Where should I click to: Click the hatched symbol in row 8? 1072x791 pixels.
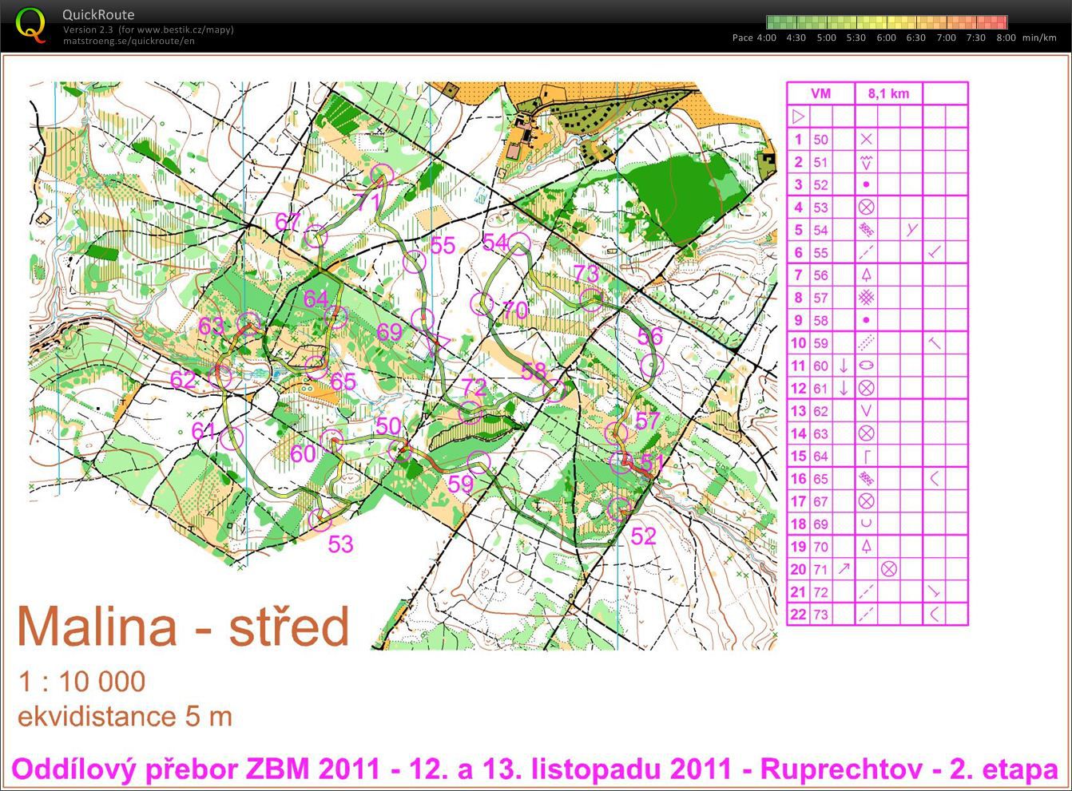pyautogui.click(x=866, y=298)
